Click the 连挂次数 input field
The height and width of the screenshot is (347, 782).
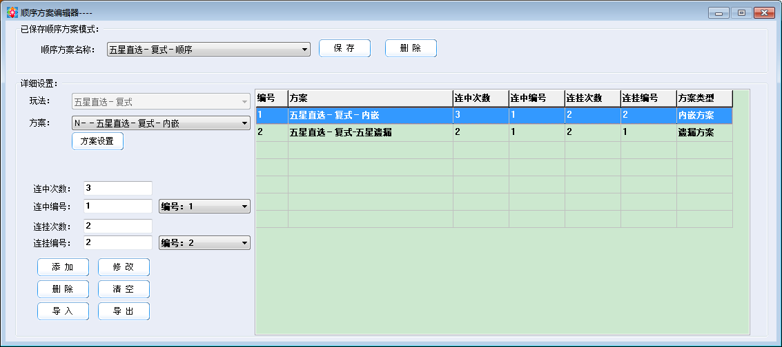[117, 226]
